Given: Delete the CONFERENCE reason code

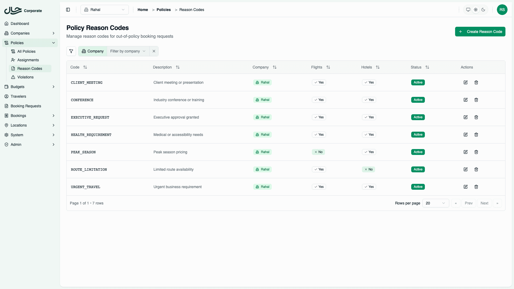Looking at the screenshot, I should coord(476,100).
